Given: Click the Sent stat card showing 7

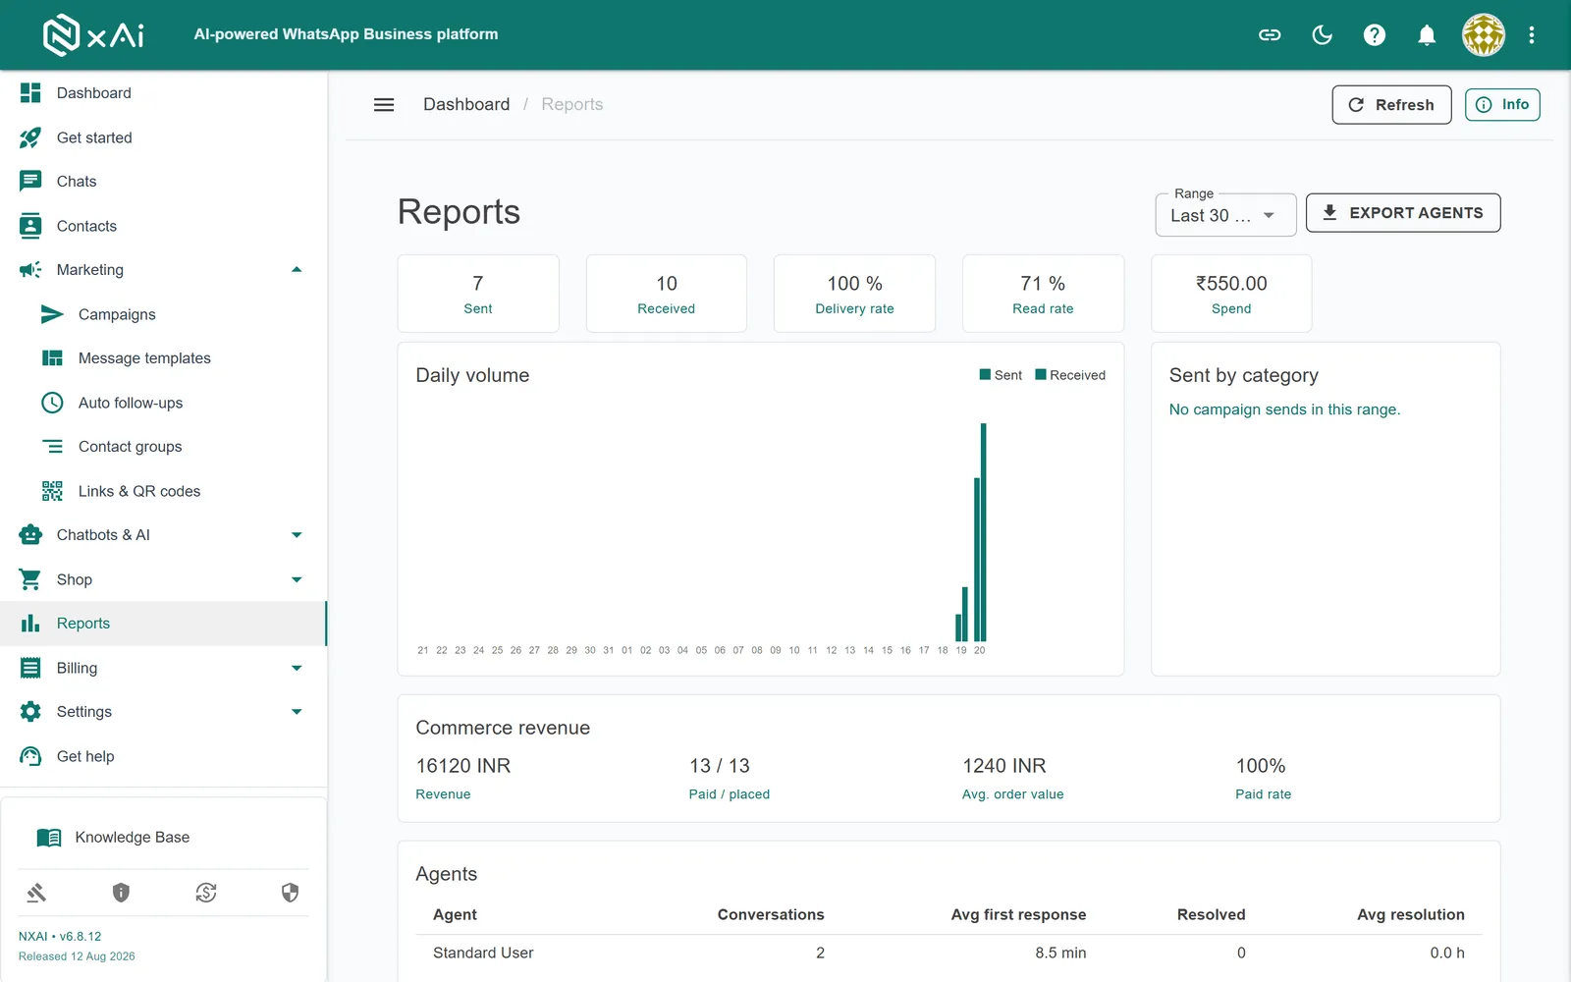Looking at the screenshot, I should pos(478,294).
